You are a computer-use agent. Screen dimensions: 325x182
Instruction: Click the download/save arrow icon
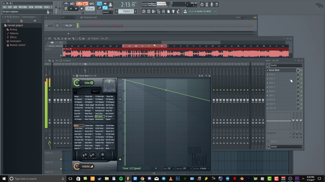tap(185, 11)
